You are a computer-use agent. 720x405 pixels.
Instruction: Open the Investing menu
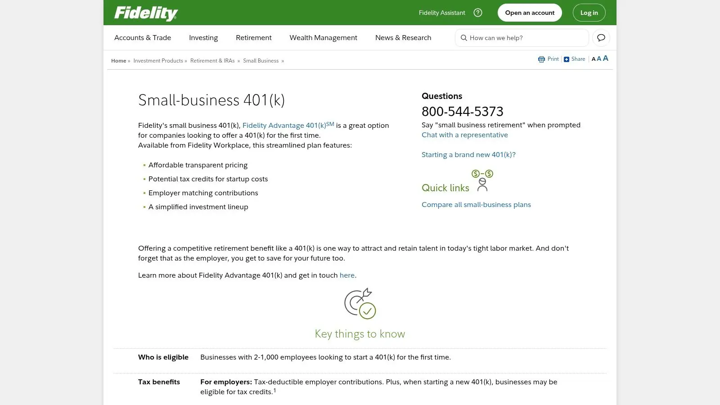click(x=203, y=38)
